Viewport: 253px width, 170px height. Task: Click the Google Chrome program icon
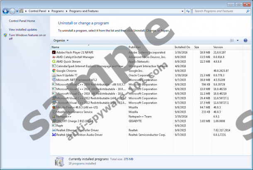[x=54, y=70]
